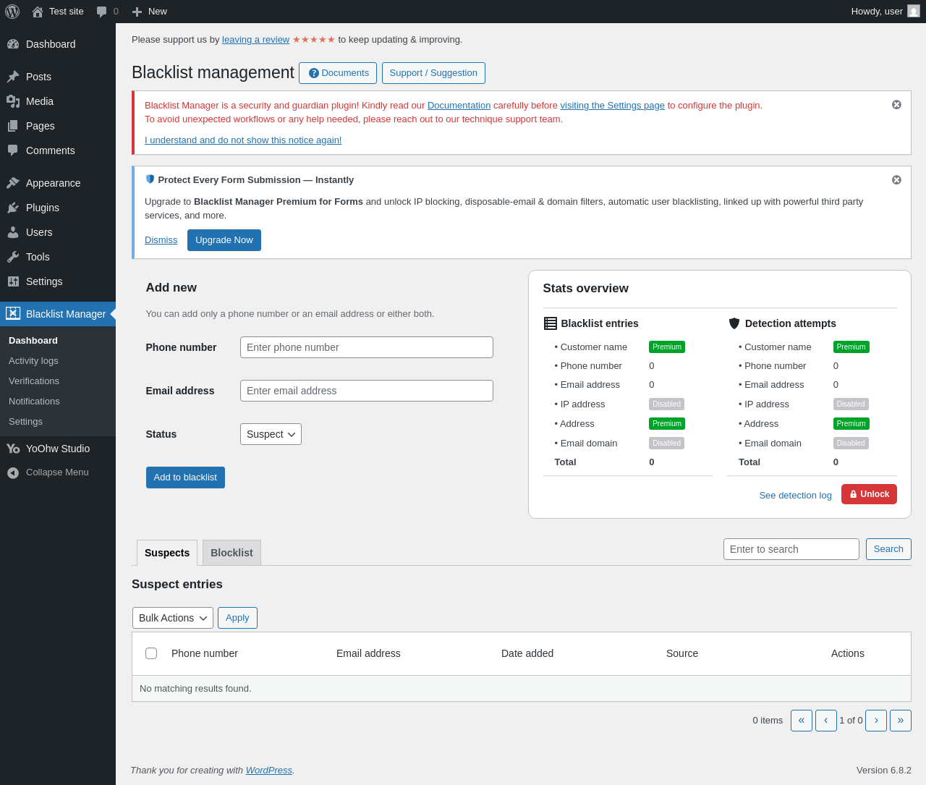This screenshot has height=785, width=926.
Task: Click the New plus icon
Action: coord(137,12)
